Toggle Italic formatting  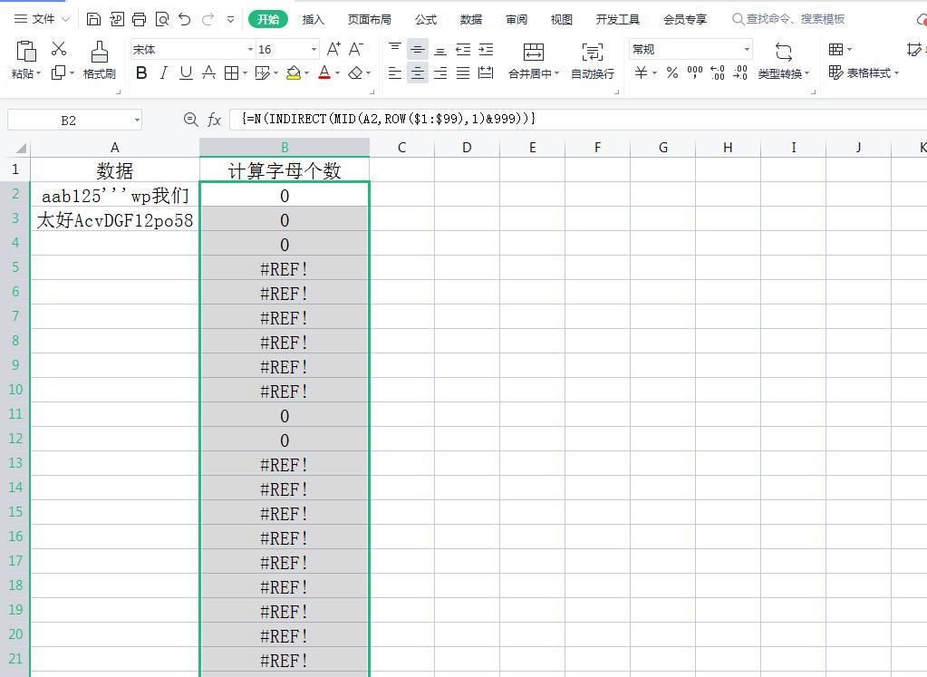tap(164, 73)
